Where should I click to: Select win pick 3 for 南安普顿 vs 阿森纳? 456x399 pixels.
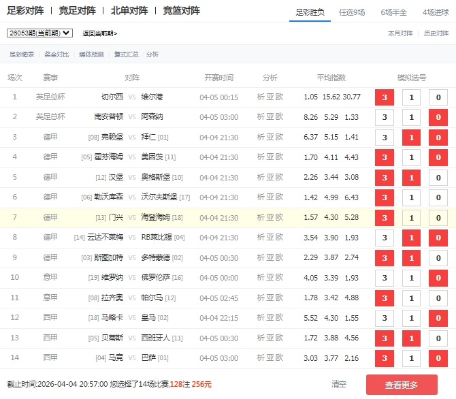[384, 117]
